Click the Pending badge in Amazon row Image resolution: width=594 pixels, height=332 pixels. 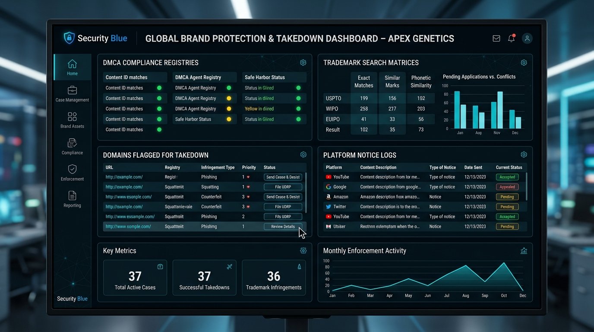(507, 197)
